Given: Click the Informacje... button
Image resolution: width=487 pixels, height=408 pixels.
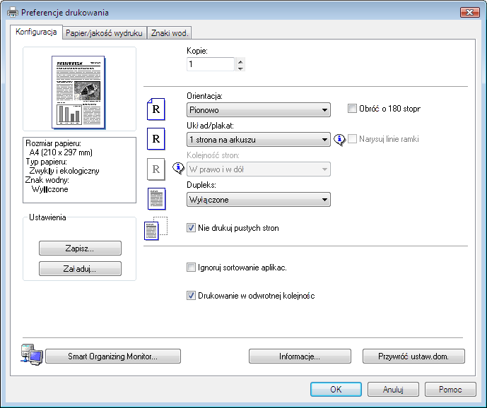Looking at the screenshot, I should click(x=300, y=356).
